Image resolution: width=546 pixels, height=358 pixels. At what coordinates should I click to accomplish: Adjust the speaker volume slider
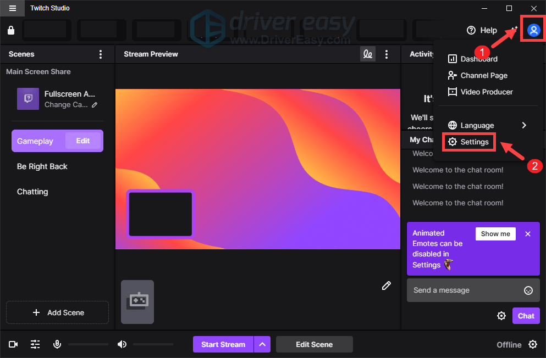click(x=153, y=344)
